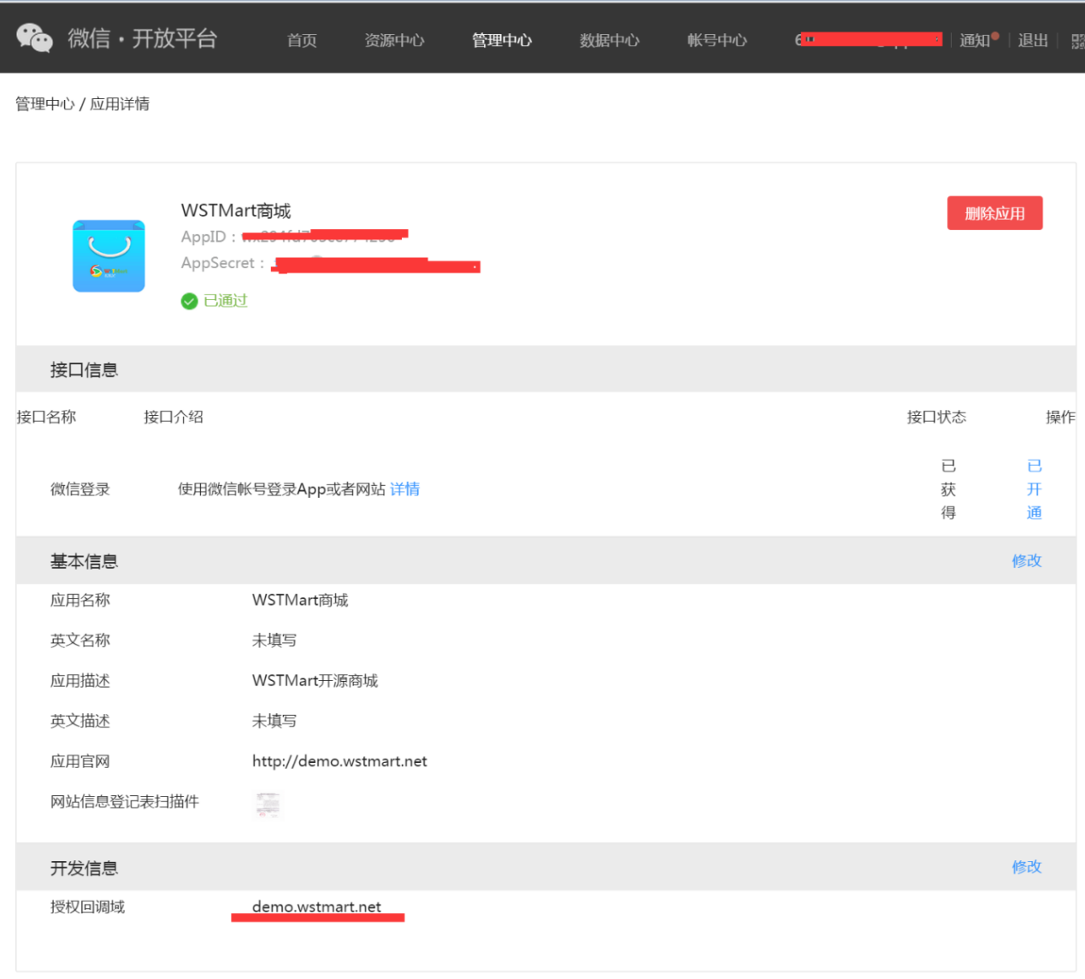The height and width of the screenshot is (979, 1085).
Task: Click the demo.wstmart.net callback domain value
Action: 316,907
